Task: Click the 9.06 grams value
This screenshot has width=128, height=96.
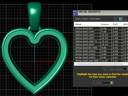Action: click(x=104, y=32)
